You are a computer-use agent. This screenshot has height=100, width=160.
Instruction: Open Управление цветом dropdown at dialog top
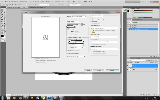coord(97,16)
